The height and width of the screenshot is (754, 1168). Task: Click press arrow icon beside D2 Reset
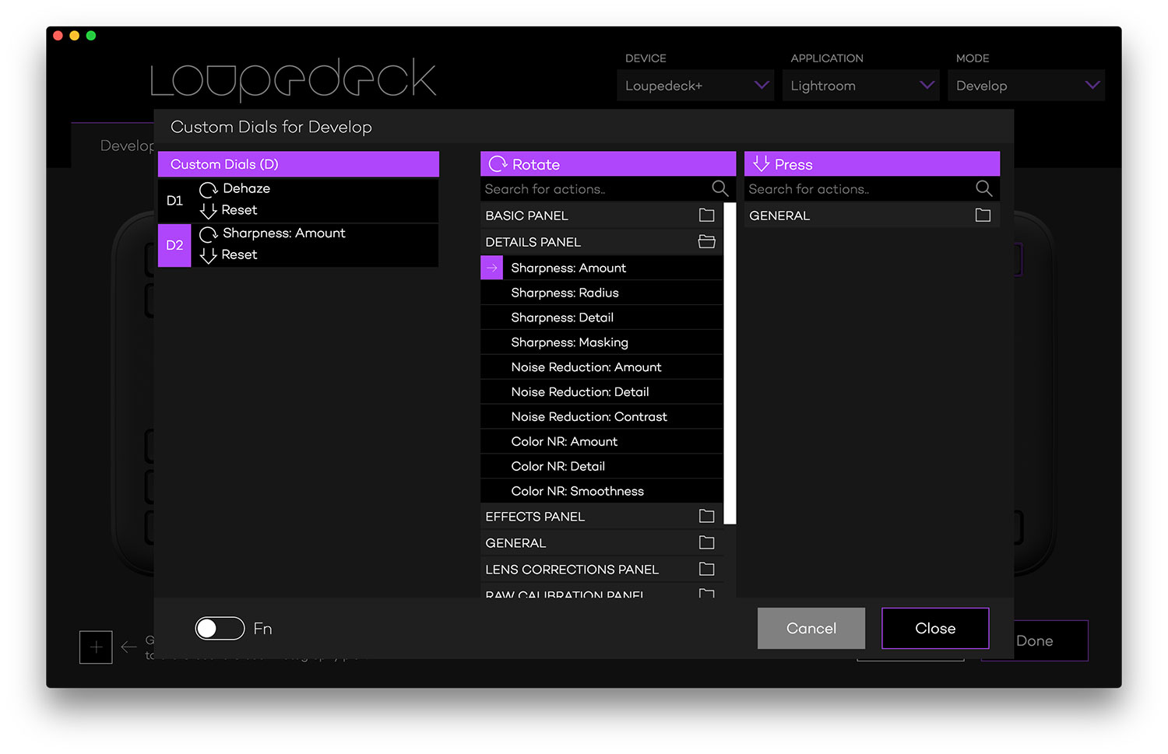[208, 256]
